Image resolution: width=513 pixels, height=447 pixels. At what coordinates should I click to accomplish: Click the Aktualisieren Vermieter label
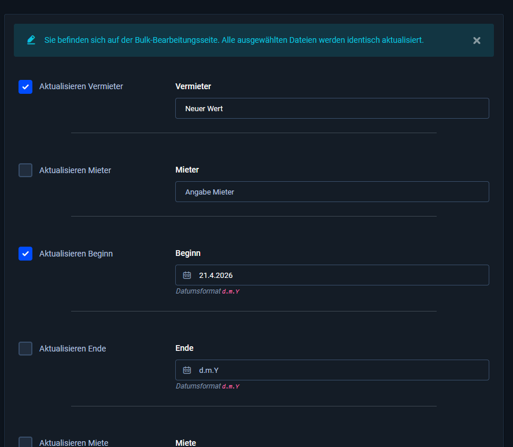click(81, 86)
